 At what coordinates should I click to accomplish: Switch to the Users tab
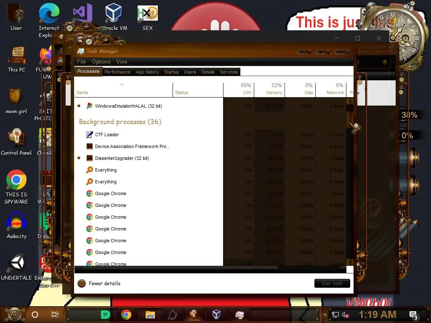[190, 72]
